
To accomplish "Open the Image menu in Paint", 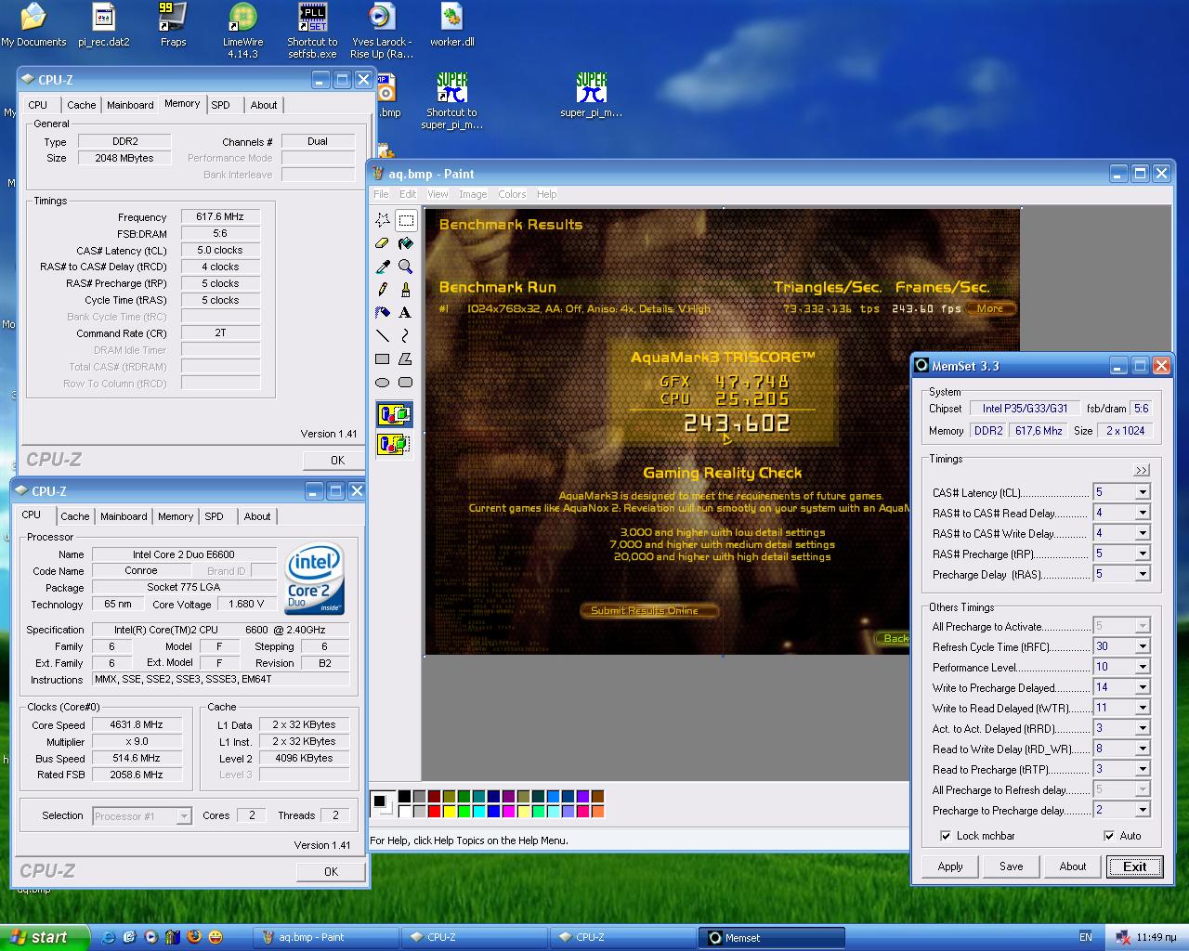I will pyautogui.click(x=473, y=194).
